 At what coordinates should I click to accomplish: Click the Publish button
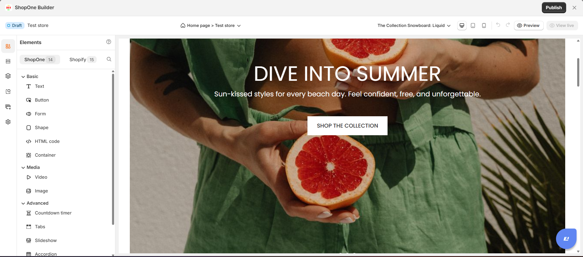pos(554,8)
